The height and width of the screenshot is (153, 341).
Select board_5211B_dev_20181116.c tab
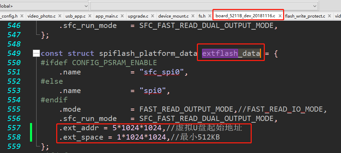tap(245, 16)
